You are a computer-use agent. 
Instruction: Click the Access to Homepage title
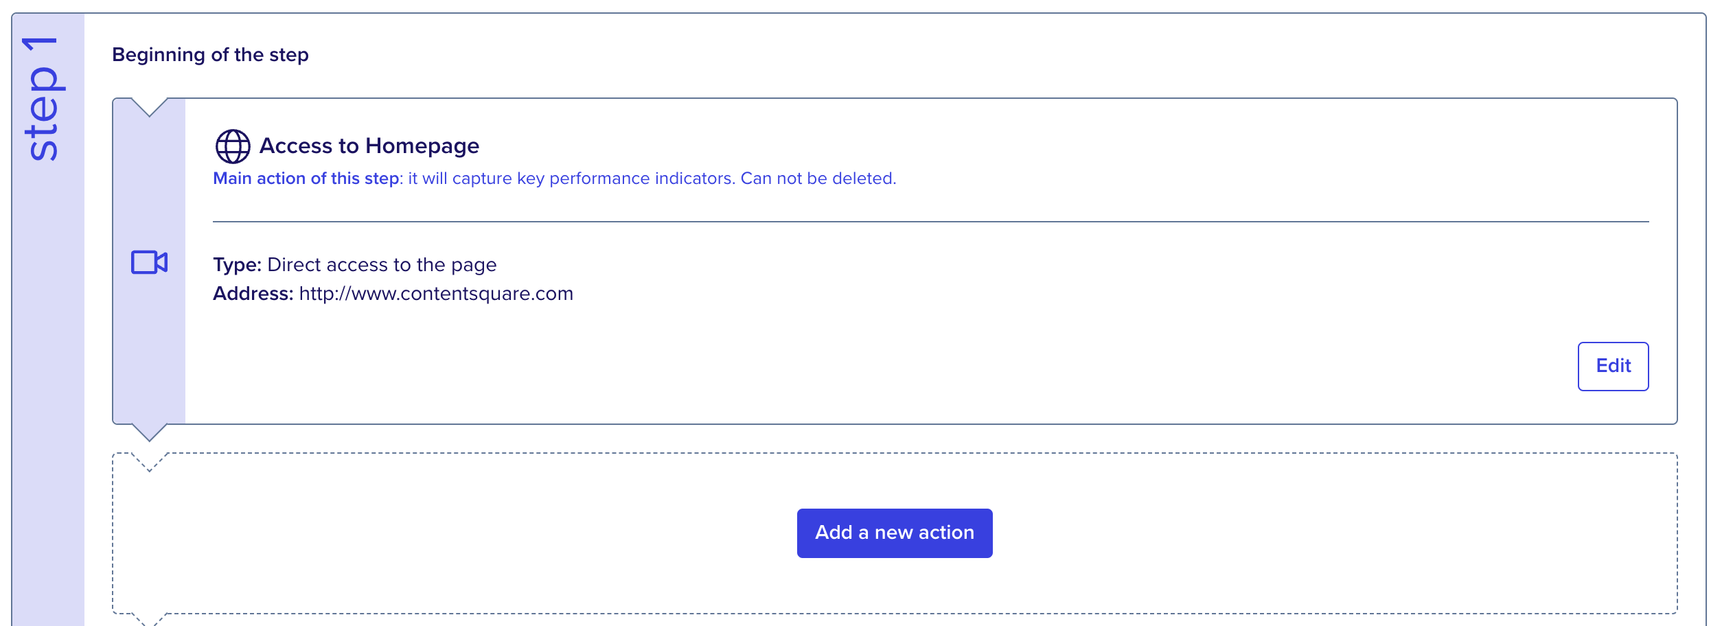369,146
